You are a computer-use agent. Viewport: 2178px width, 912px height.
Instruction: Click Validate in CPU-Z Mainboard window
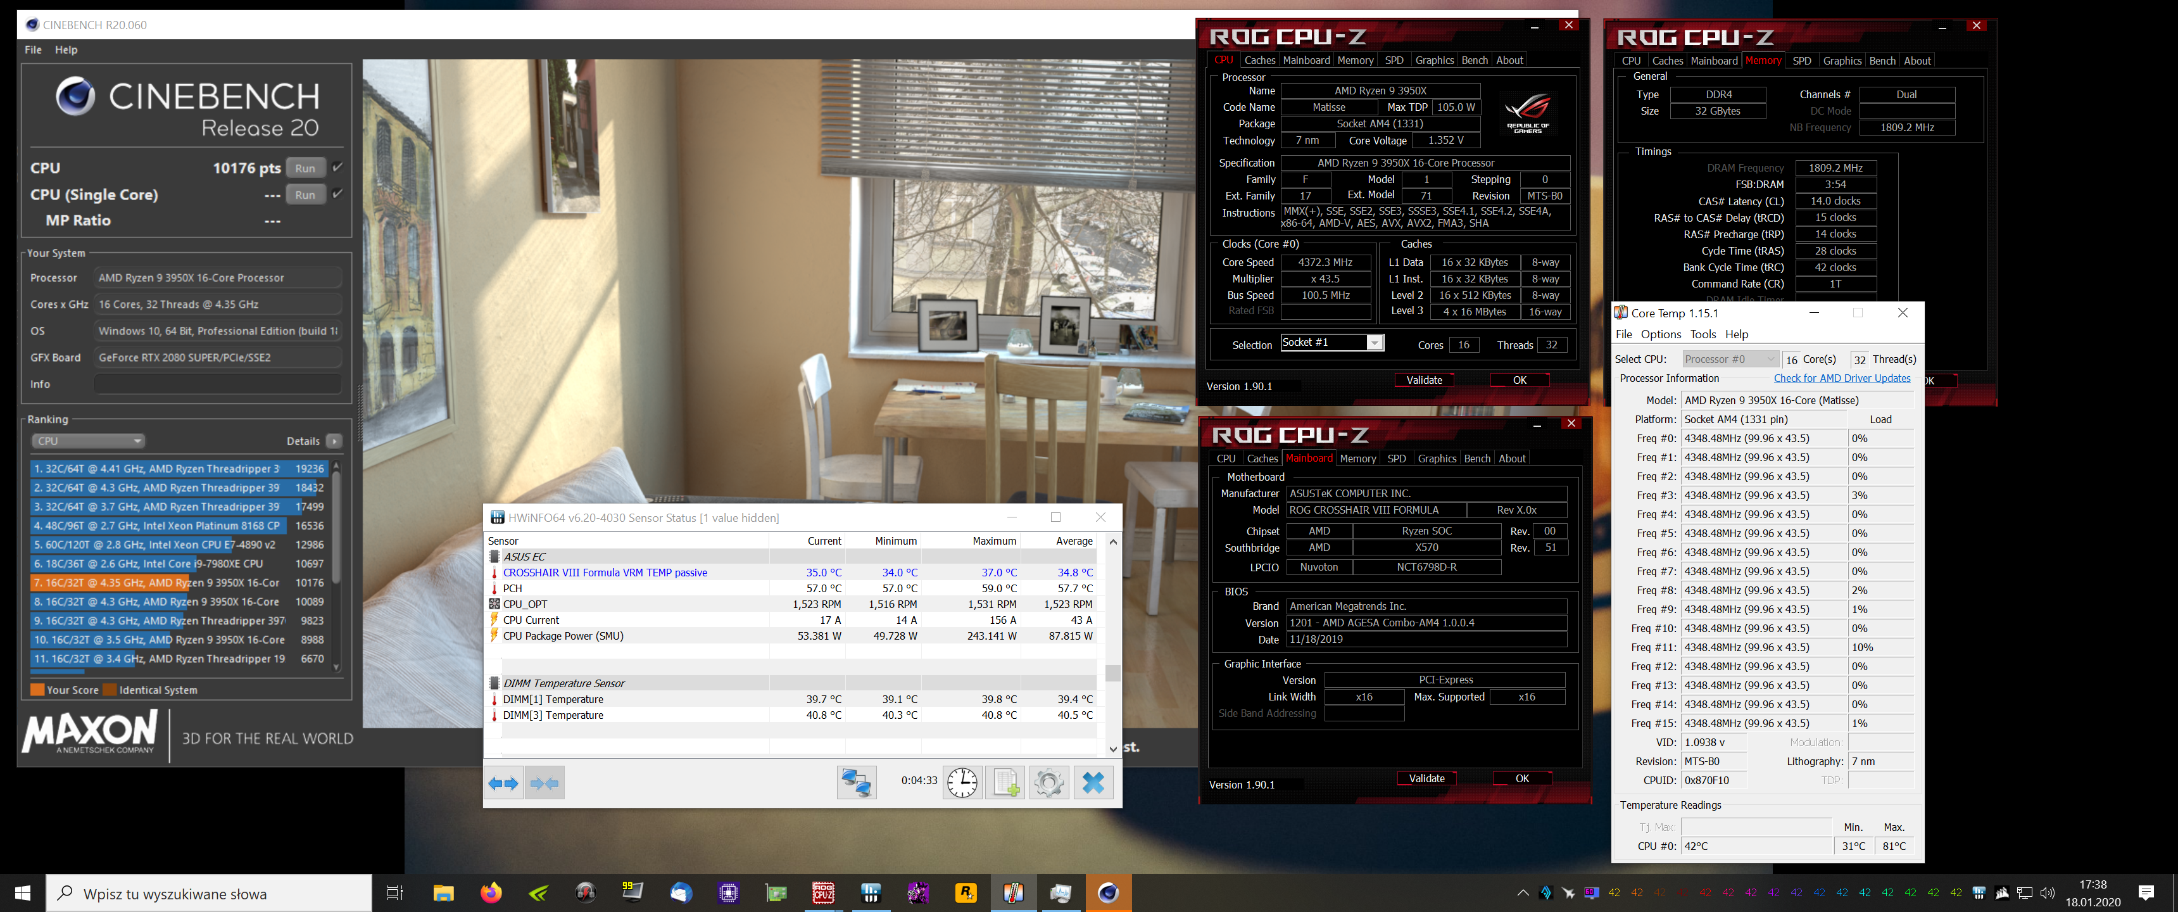pyautogui.click(x=1426, y=778)
